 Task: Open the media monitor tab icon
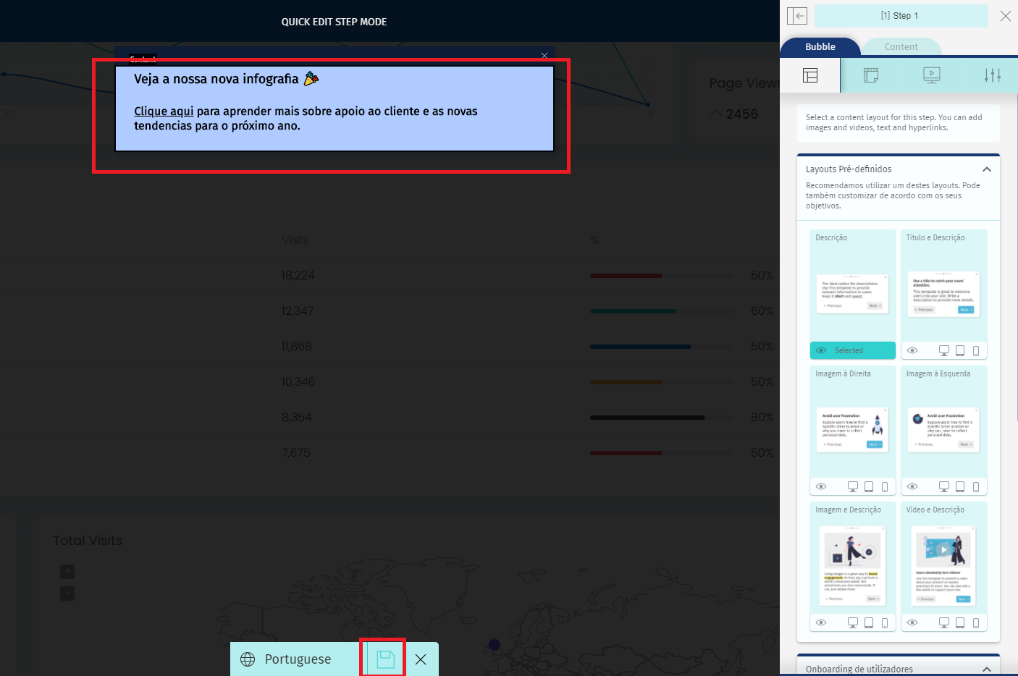(932, 75)
